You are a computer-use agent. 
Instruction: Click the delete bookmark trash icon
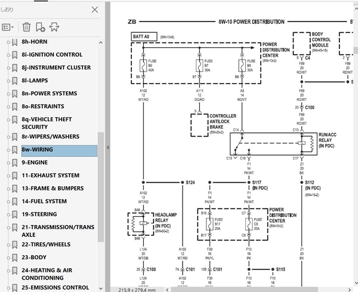tap(26, 27)
